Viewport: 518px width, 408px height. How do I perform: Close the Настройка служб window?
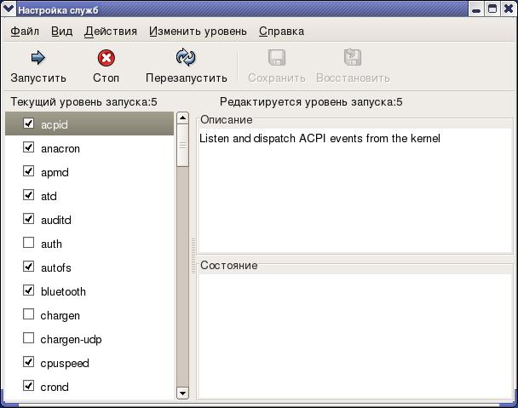pos(509,9)
